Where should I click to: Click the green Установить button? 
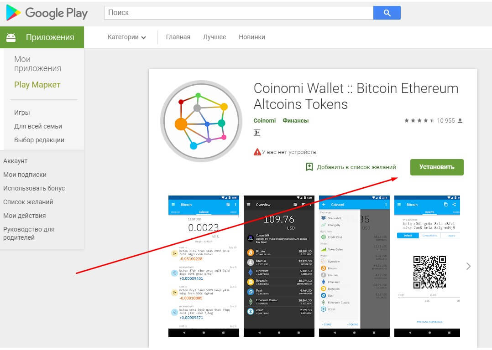(437, 167)
